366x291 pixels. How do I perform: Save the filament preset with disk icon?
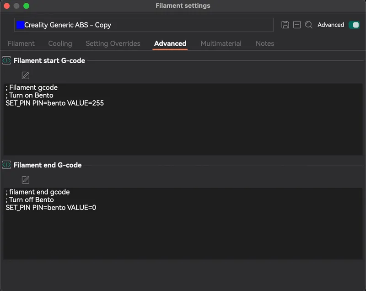click(x=285, y=25)
